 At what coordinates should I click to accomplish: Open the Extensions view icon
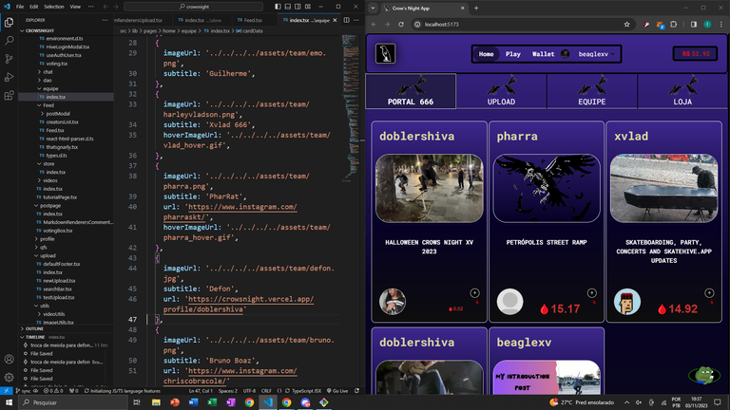click(x=9, y=95)
